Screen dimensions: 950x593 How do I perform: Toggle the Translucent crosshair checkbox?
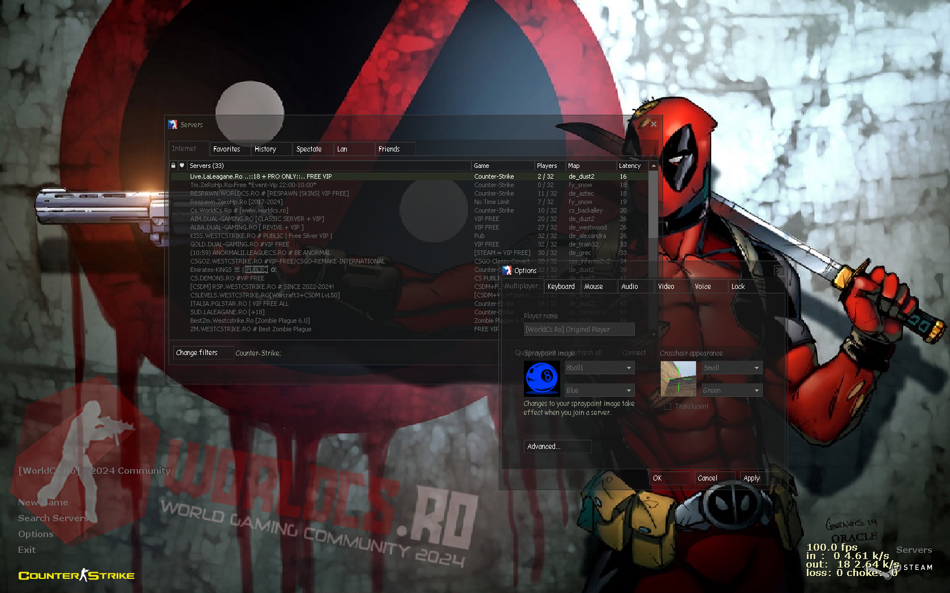(668, 406)
